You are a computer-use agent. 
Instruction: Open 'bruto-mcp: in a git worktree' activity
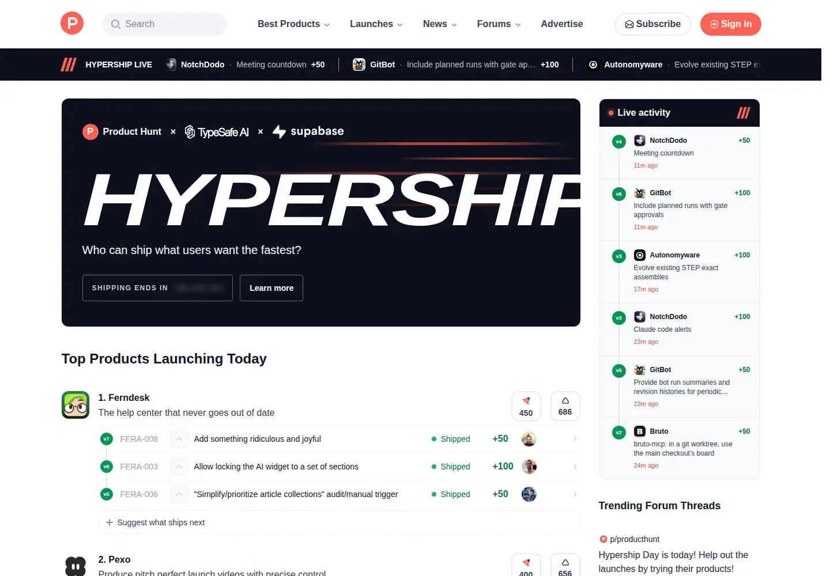(680, 448)
